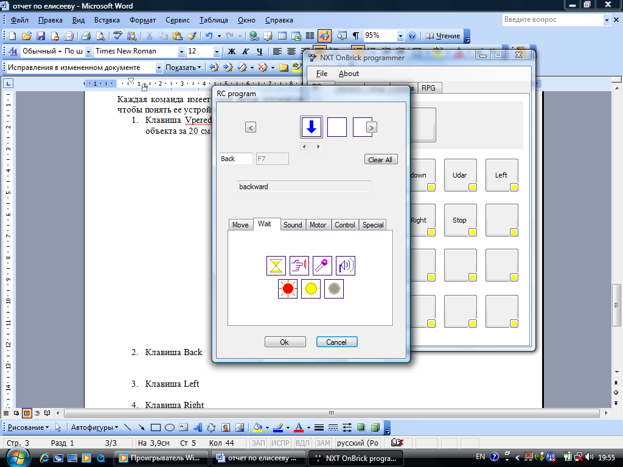Expand the review display mode dropdown

coord(159,68)
